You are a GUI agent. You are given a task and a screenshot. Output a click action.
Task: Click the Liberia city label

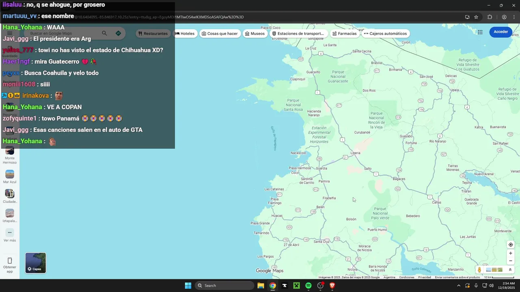tap(355, 153)
